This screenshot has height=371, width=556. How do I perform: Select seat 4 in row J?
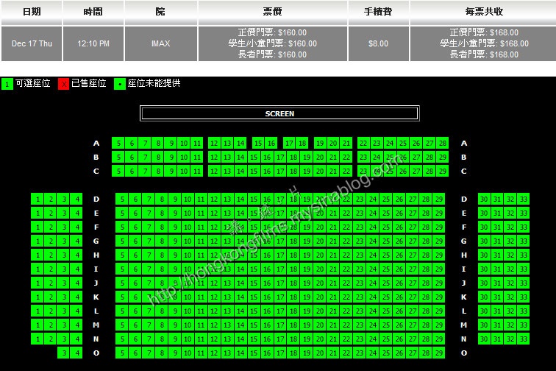76,283
